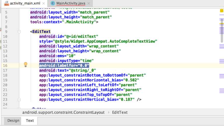The image size is (224, 126).
Task: Click the ConstraintLayout breadcrumb
Action: 63,112
